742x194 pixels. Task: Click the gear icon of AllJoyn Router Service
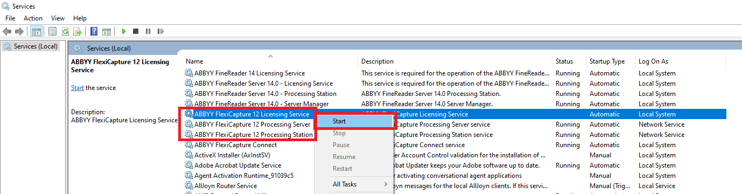tap(188, 186)
